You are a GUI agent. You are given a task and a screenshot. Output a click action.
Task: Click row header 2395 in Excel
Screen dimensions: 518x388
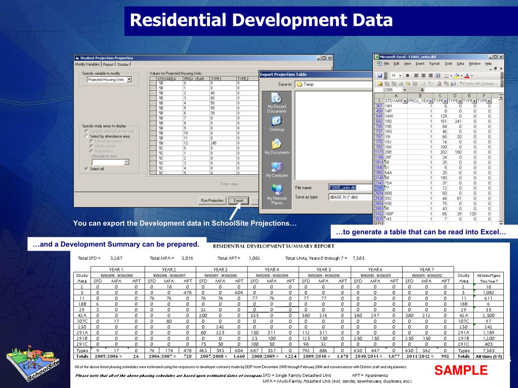pyautogui.click(x=378, y=188)
